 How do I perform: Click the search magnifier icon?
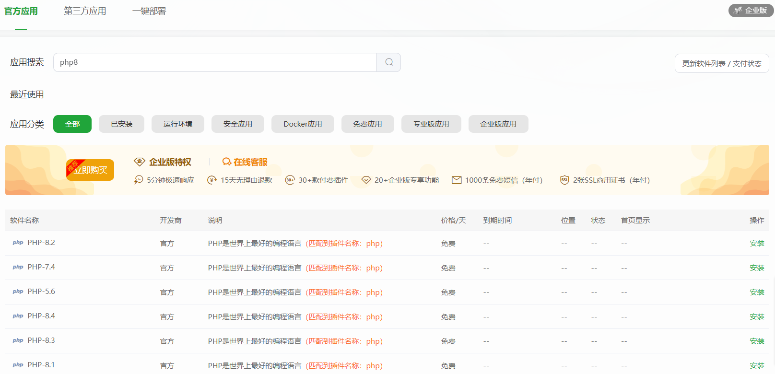point(389,62)
